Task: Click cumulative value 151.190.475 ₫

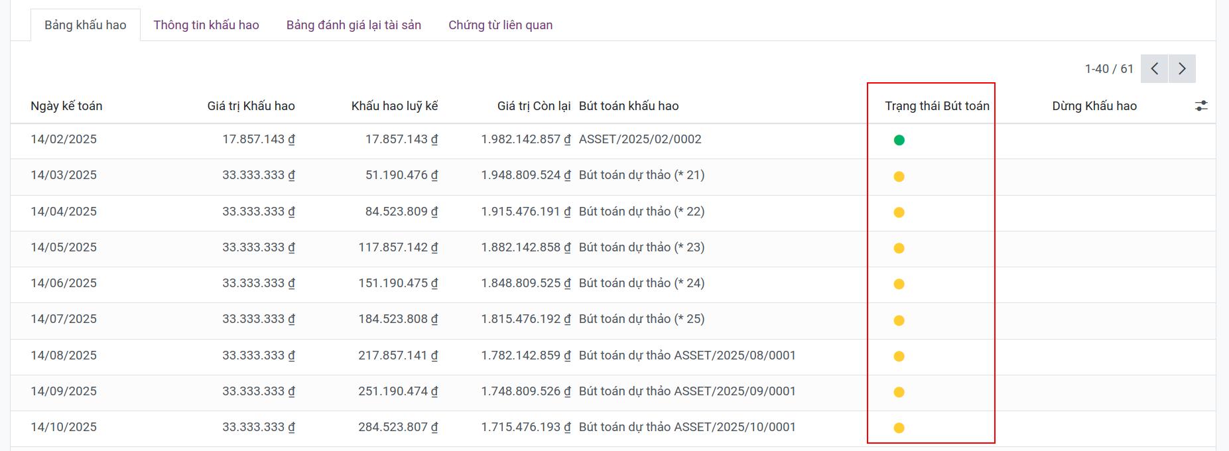Action: [398, 283]
